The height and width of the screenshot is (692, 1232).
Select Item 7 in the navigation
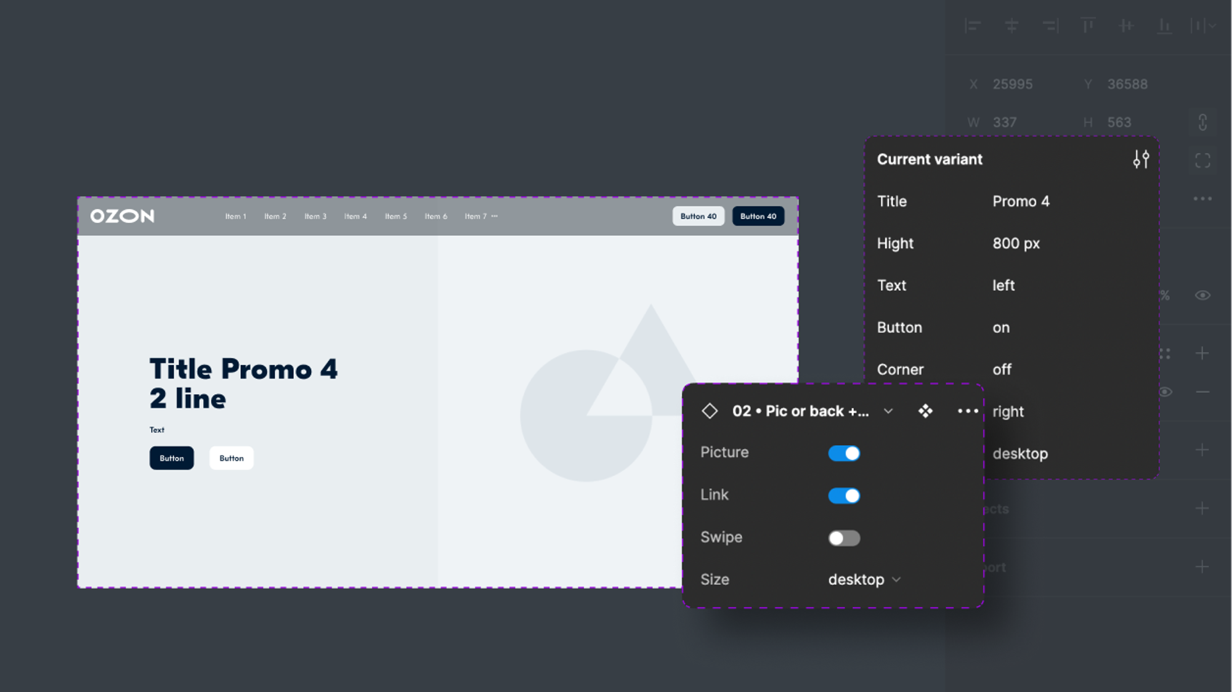click(476, 216)
